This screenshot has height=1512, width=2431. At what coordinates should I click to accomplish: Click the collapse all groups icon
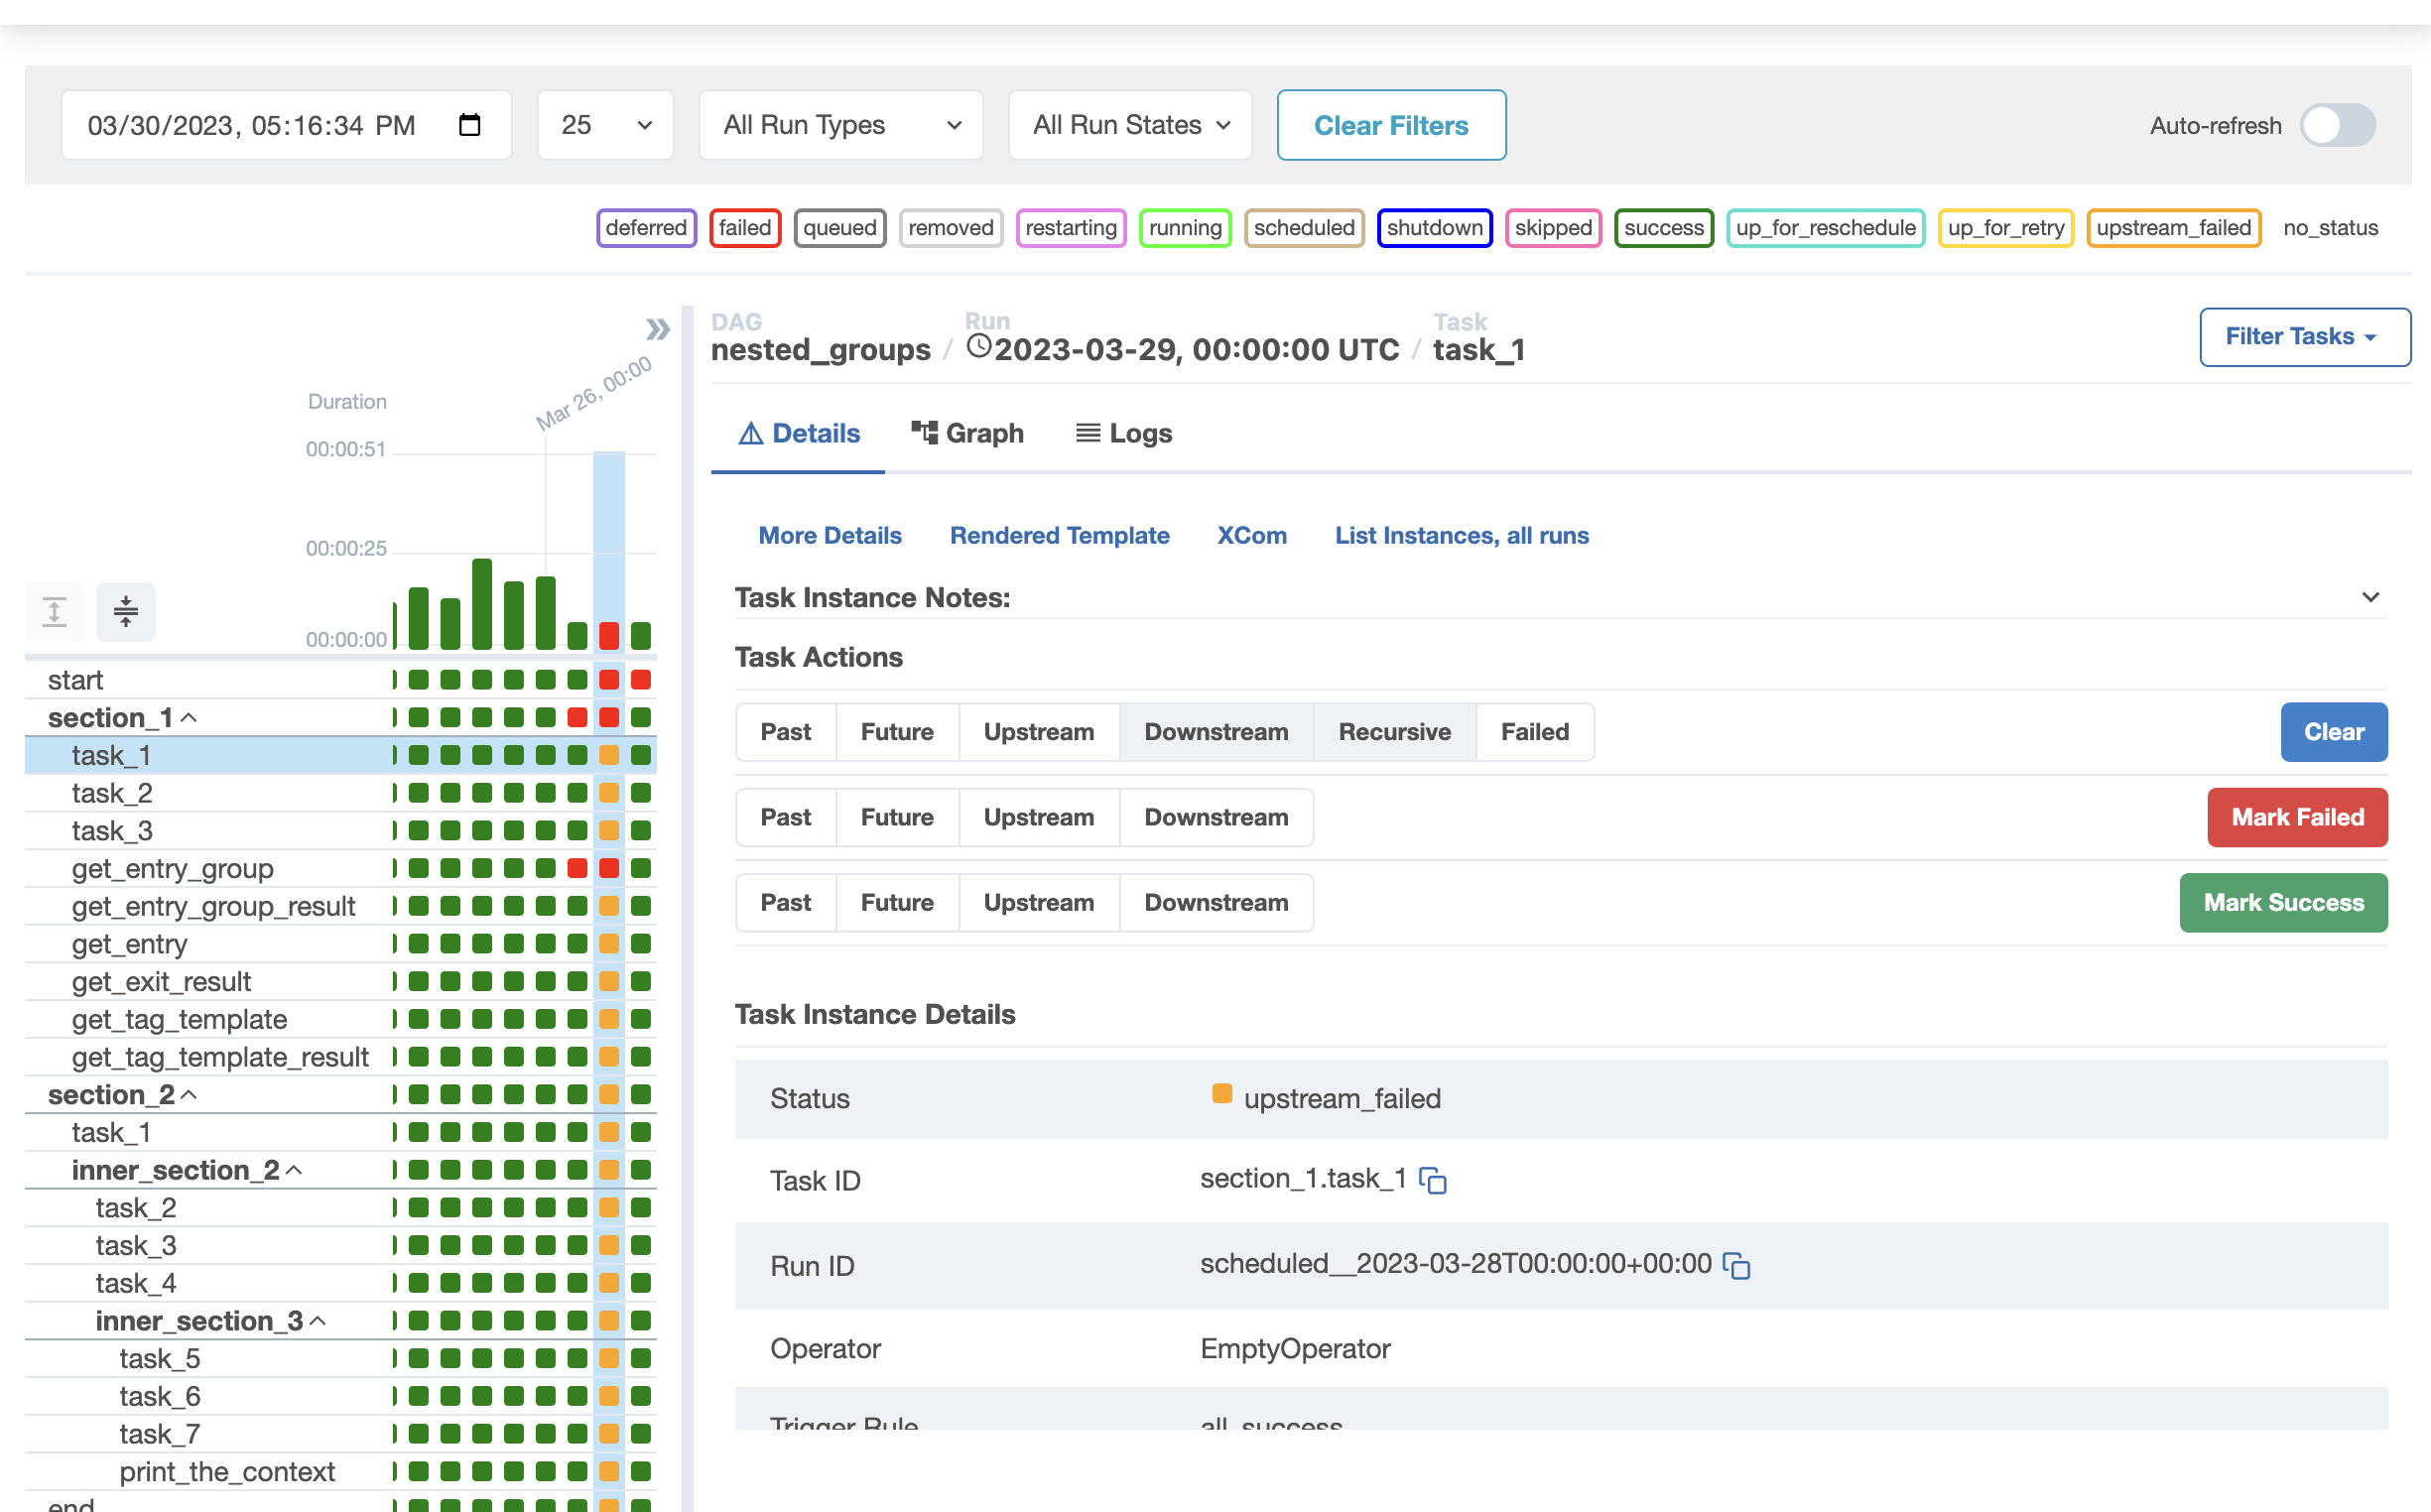pos(125,611)
